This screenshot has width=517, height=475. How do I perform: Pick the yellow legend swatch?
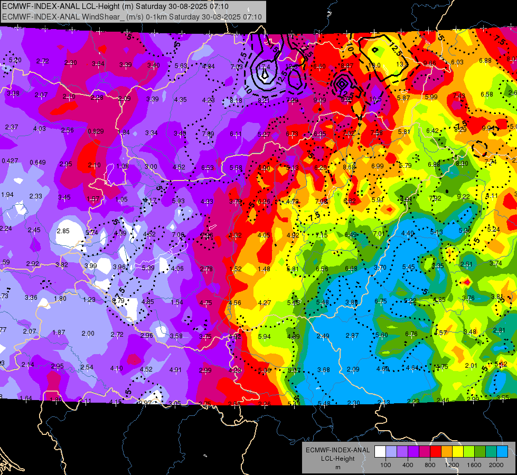(458, 452)
